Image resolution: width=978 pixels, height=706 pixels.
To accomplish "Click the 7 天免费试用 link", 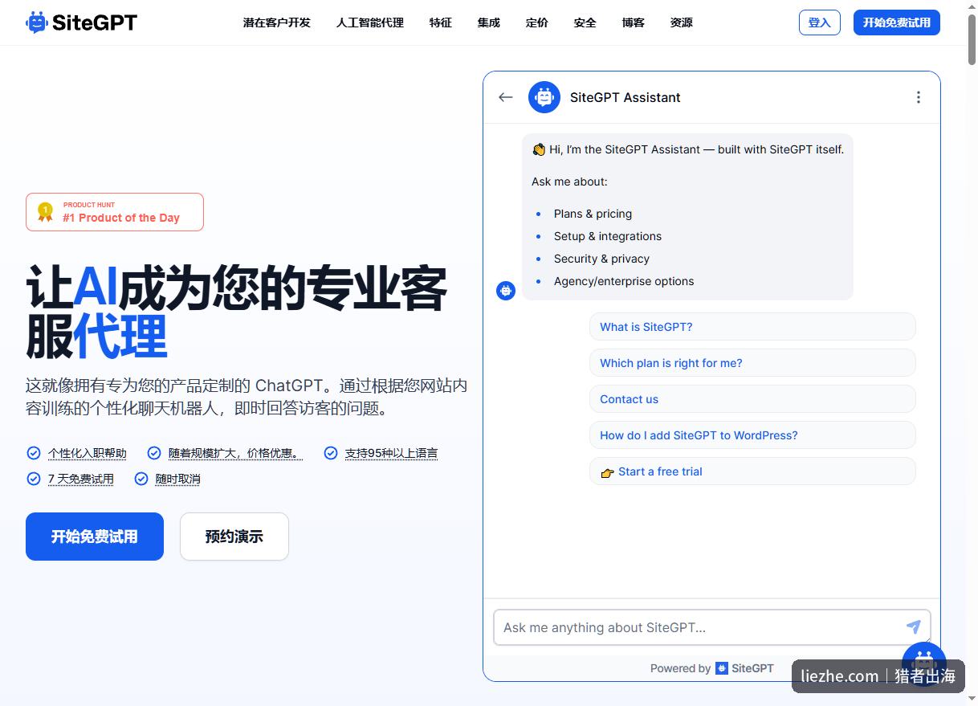I will click(x=81, y=480).
